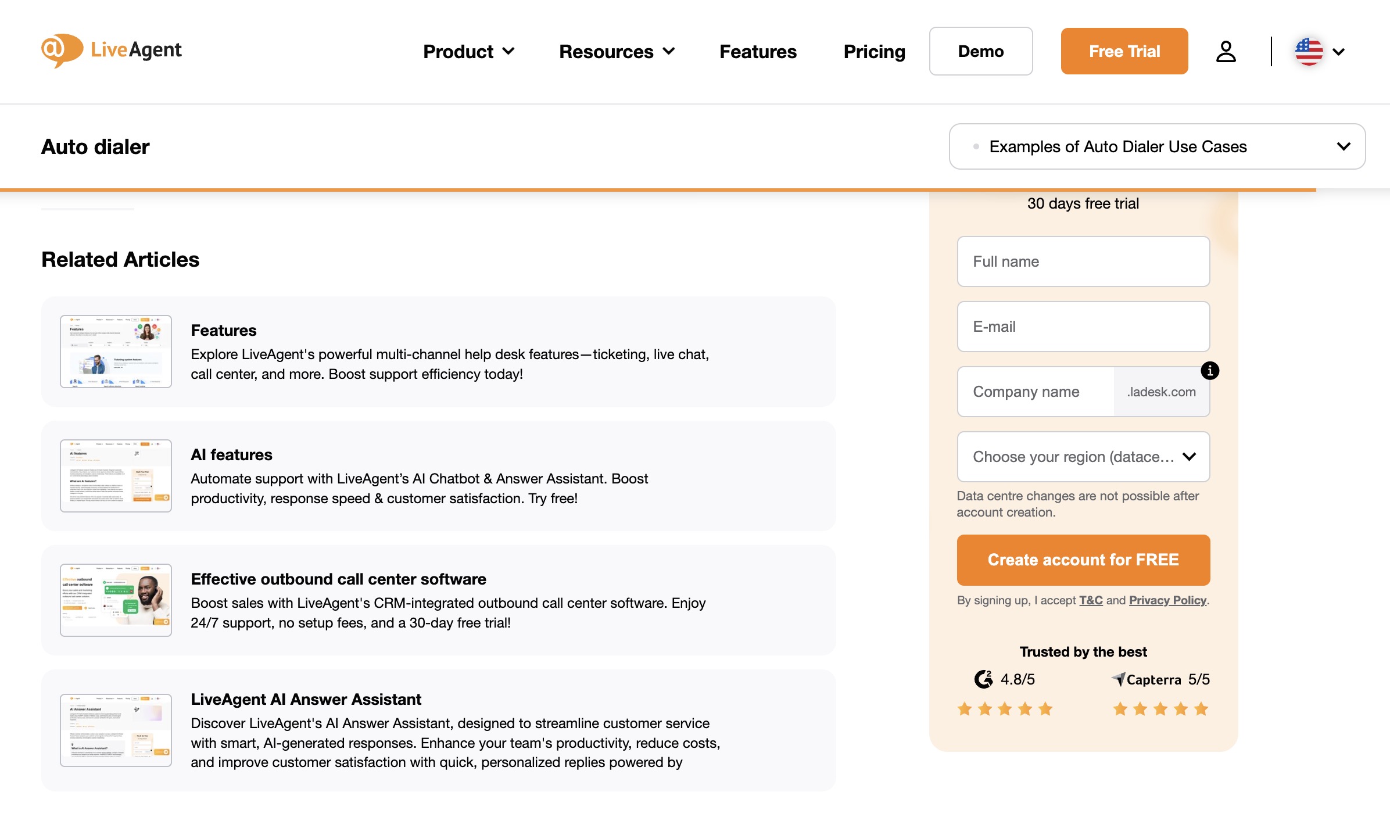Select Features in the navigation bar

(758, 51)
